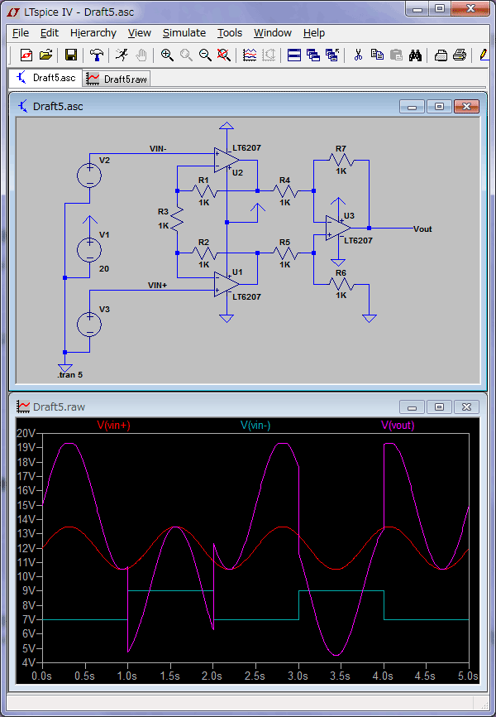Click the Pan magnifier icon

point(186,55)
